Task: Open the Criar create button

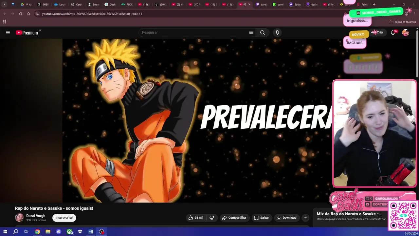Action: 378,32
